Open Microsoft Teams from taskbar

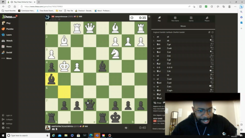click(97, 135)
